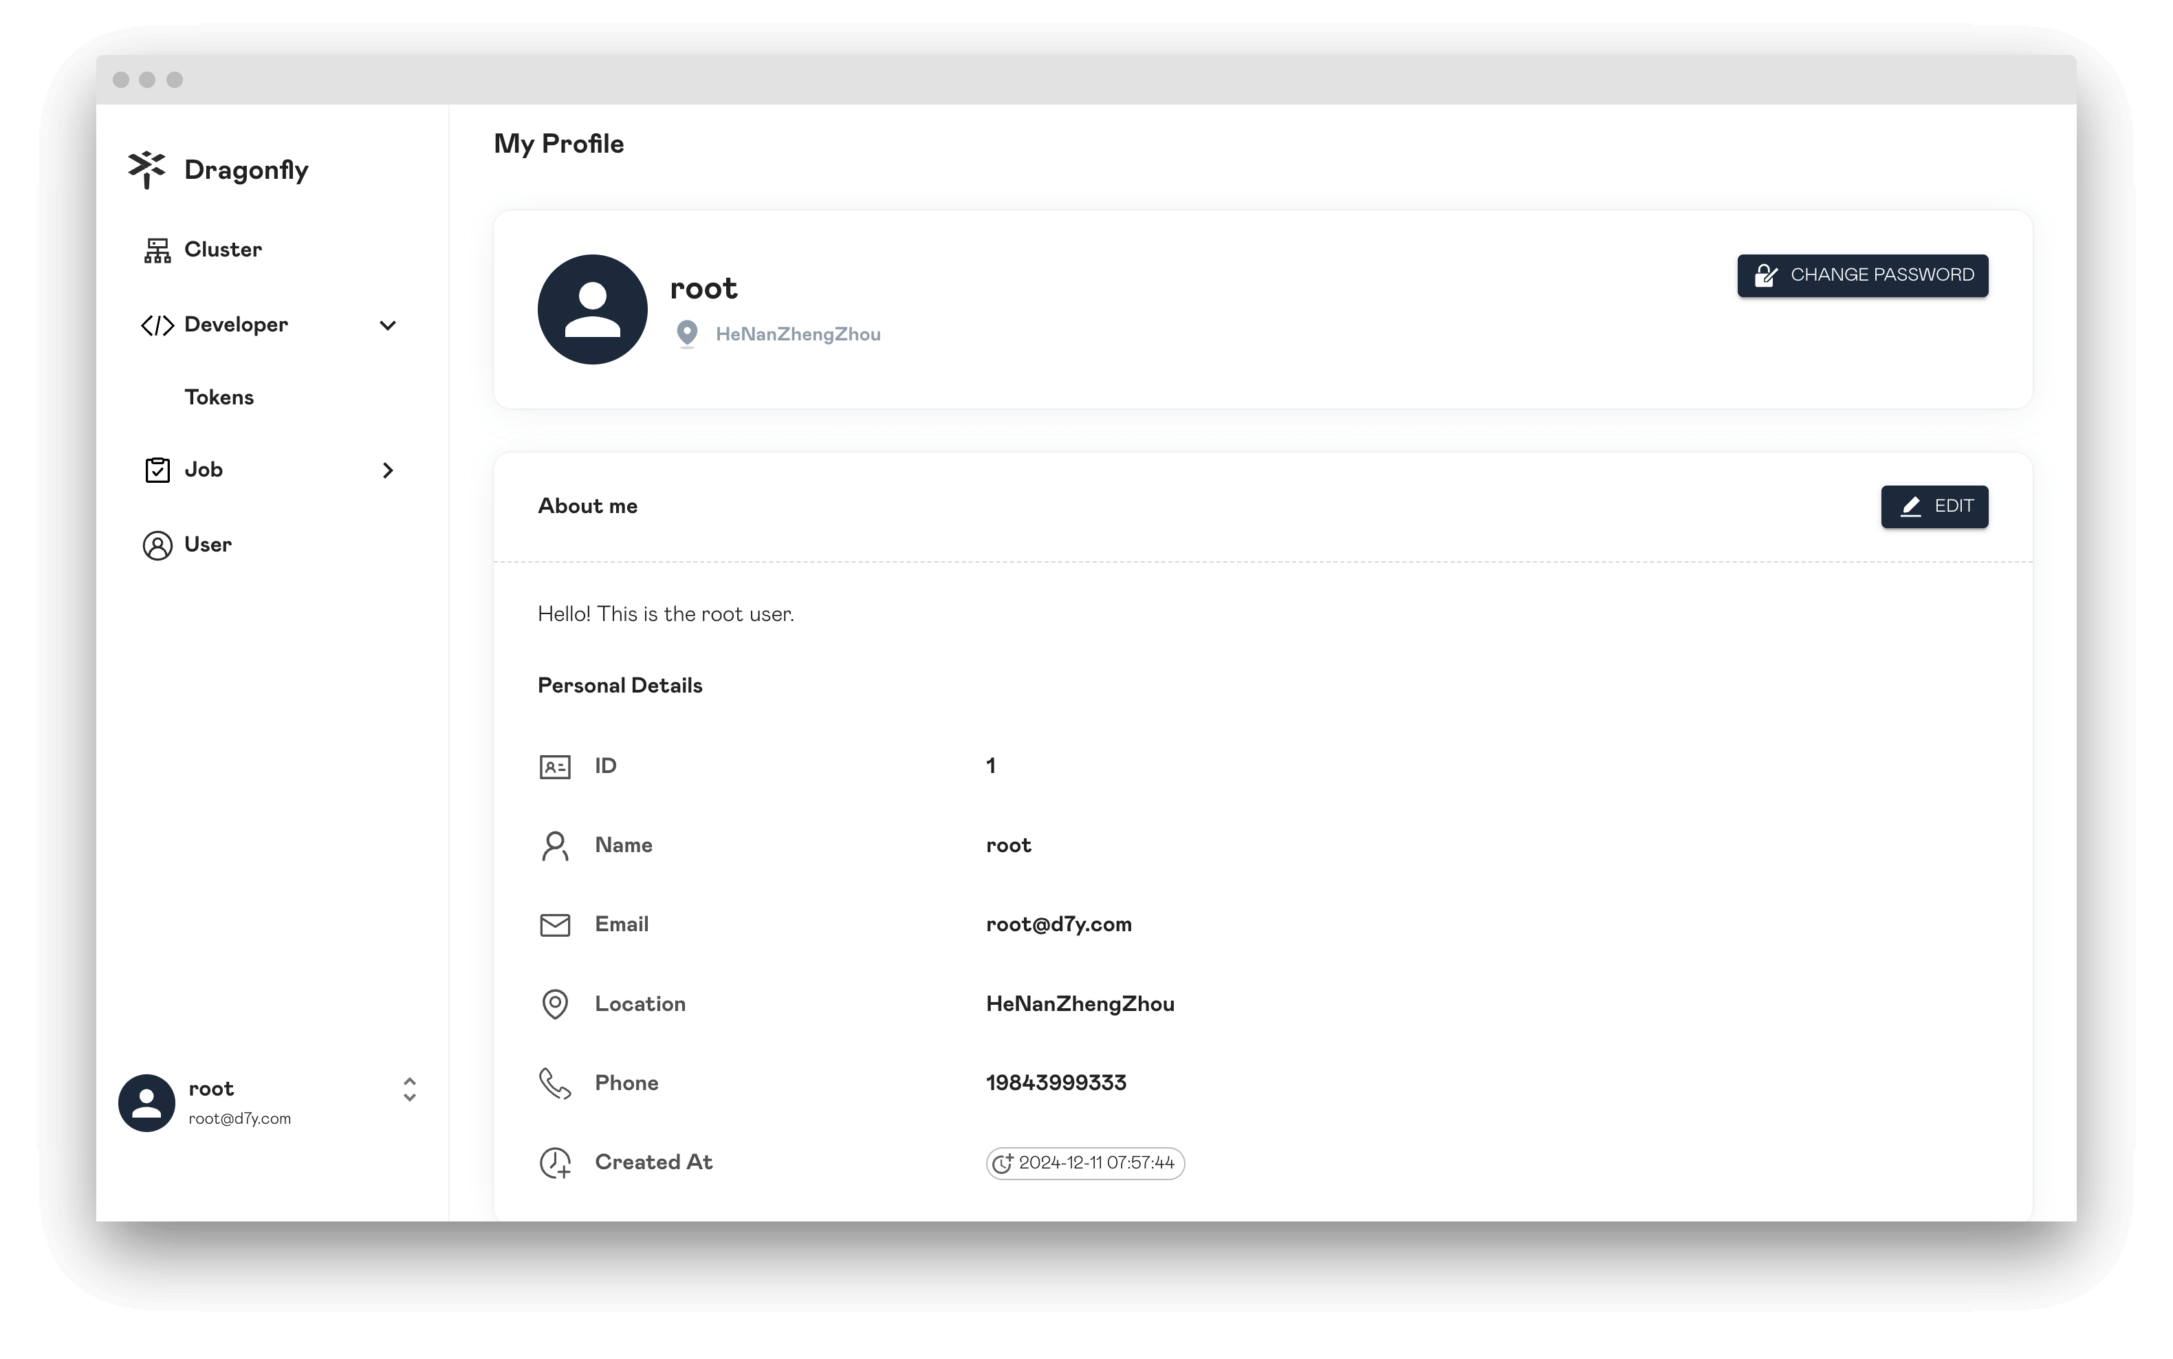Expand the Developer section chevron

pyautogui.click(x=390, y=324)
